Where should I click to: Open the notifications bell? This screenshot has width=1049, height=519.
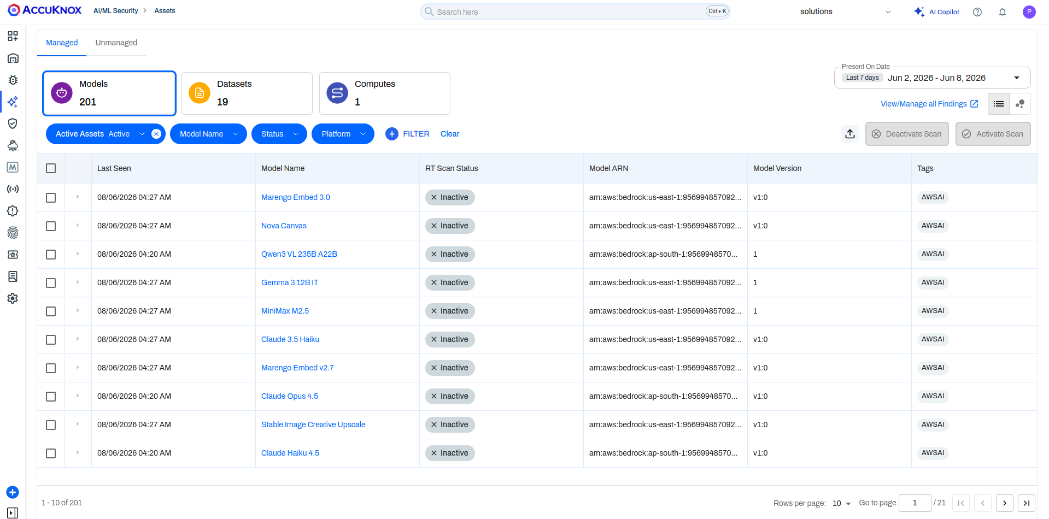tap(1003, 12)
